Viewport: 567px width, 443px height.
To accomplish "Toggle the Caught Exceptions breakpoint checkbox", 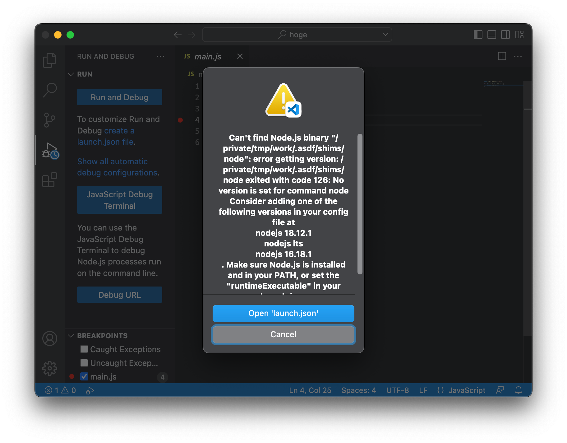I will (84, 349).
